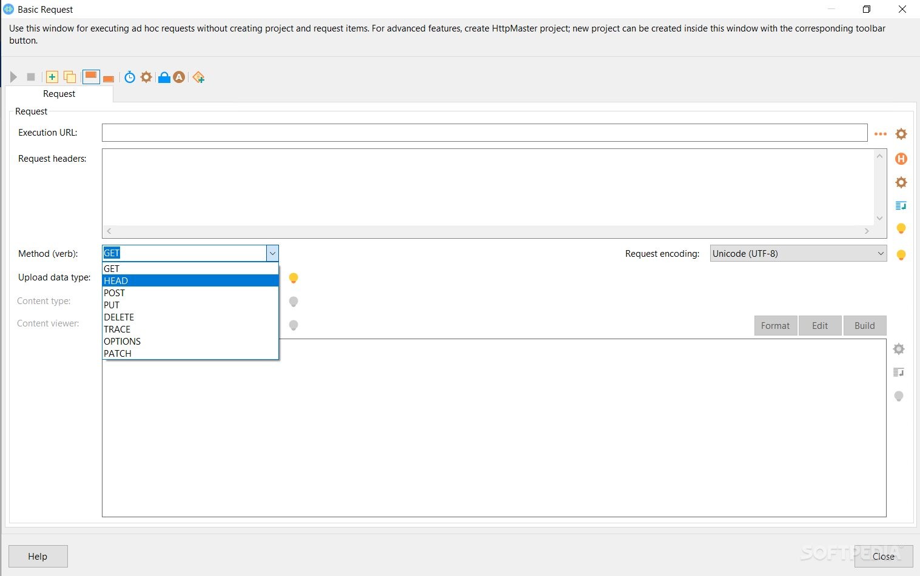Click the add new request plus icon
The width and height of the screenshot is (920, 576).
click(52, 77)
